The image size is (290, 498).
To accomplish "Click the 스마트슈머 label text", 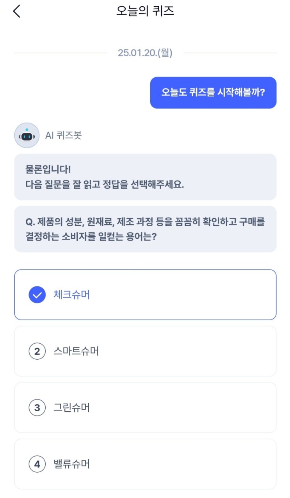I will point(76,352).
